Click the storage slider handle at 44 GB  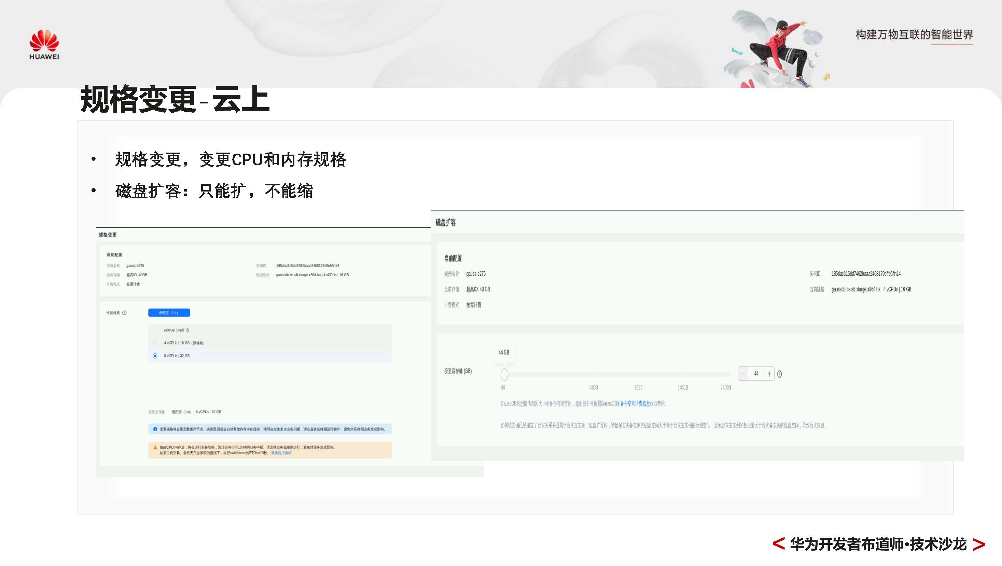coord(504,374)
